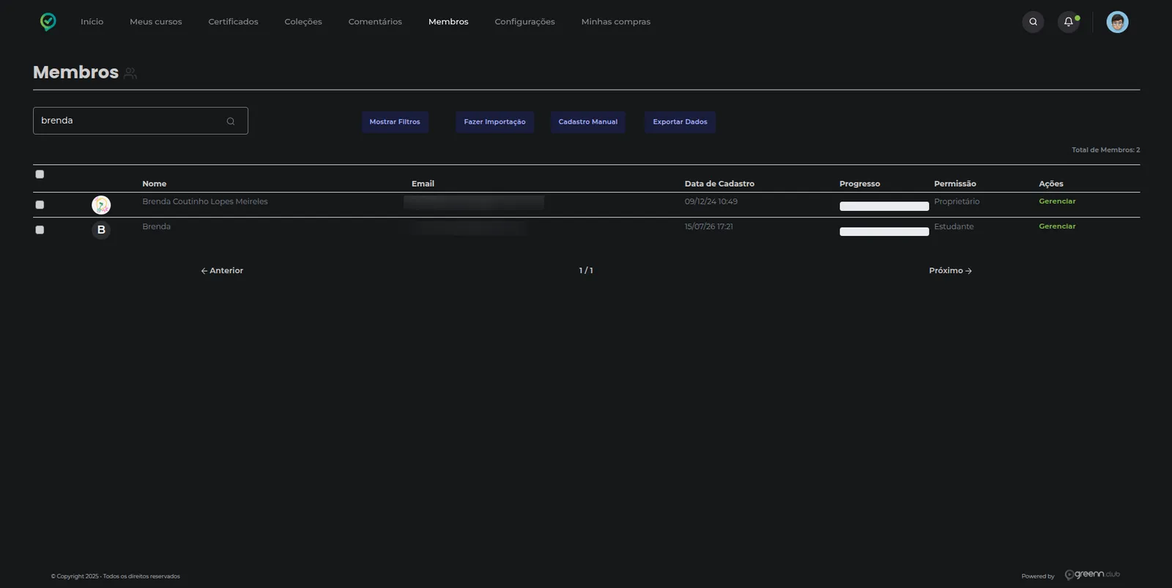
Task: Open the notifications bell icon
Action: pos(1069,22)
